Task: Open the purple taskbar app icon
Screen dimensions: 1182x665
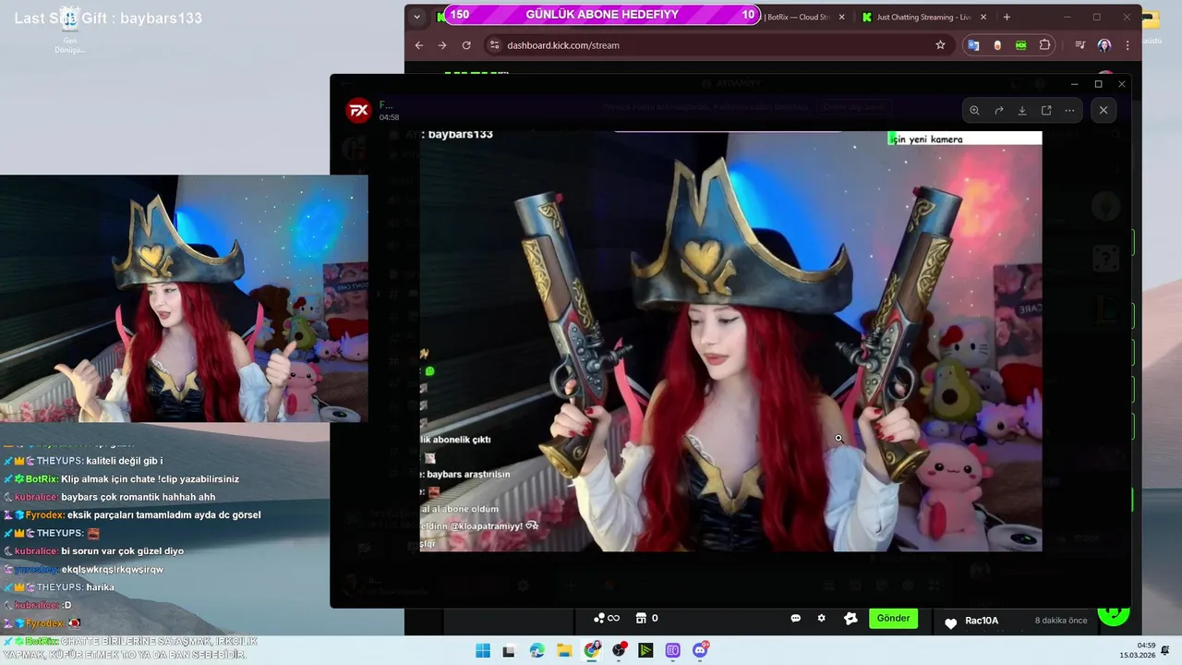Action: pos(673,650)
